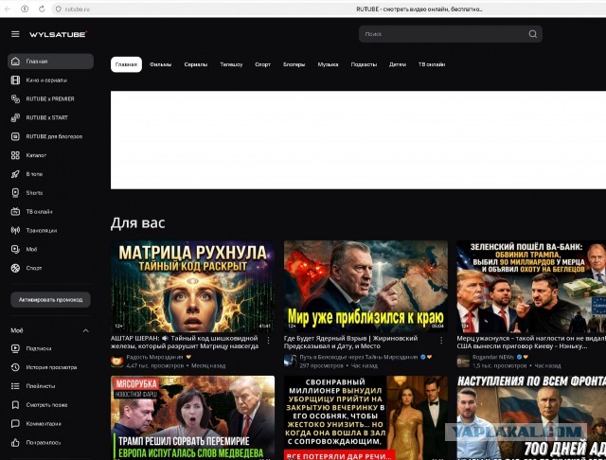Open the Комментарии comment icon

[x=15, y=424]
